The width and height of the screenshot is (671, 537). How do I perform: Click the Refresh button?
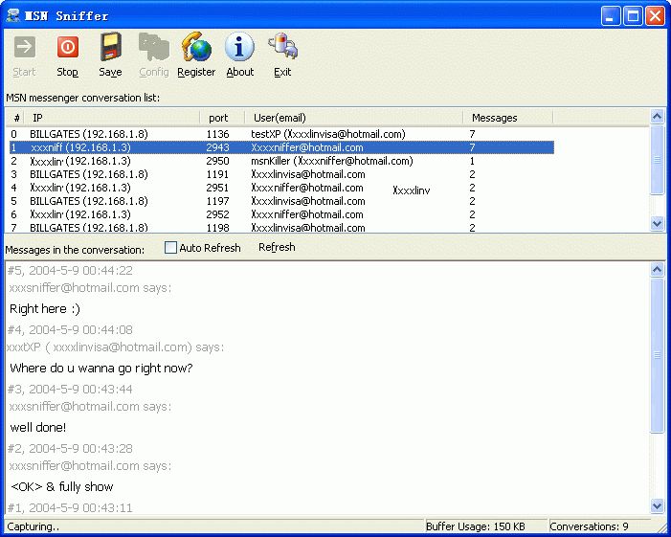277,247
